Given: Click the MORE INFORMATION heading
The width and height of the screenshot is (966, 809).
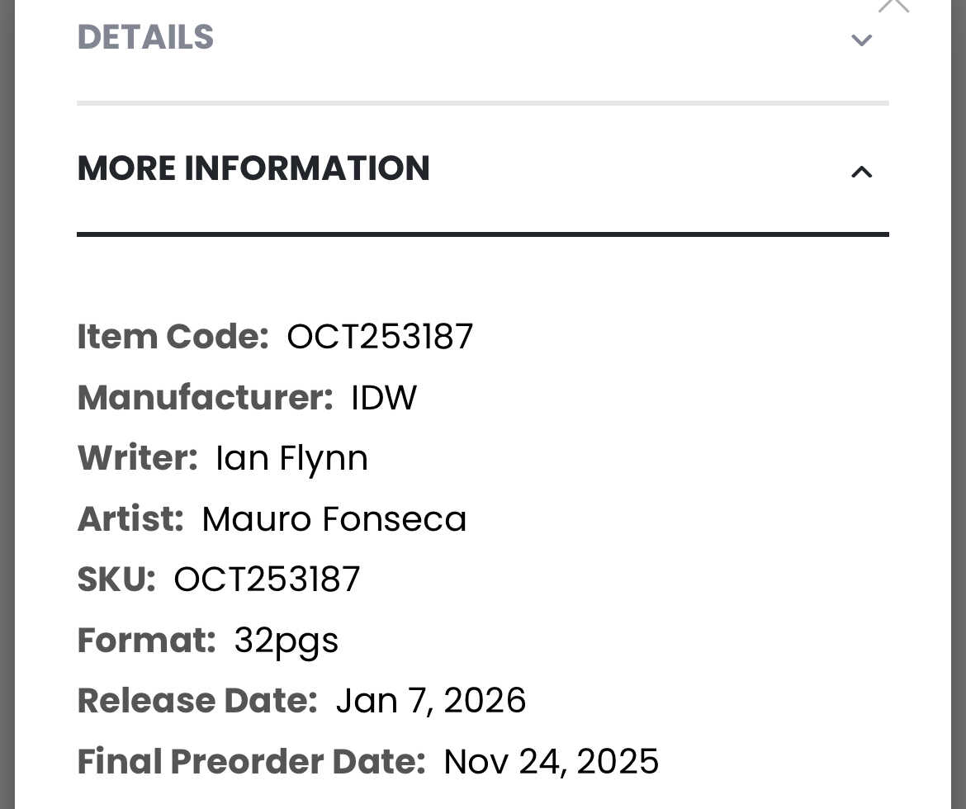Looking at the screenshot, I should click(x=253, y=168).
